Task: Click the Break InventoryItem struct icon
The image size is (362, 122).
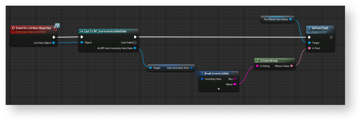Action: (x=202, y=73)
